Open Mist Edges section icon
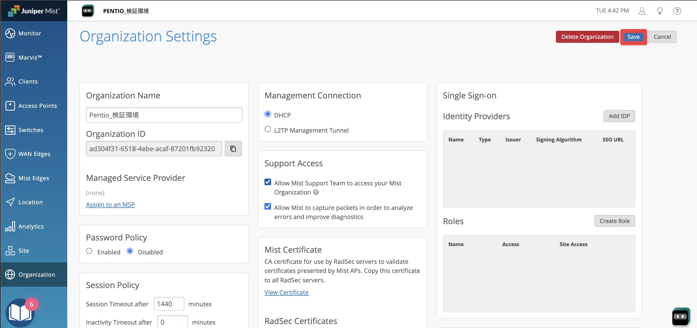The height and width of the screenshot is (328, 697). pos(10,178)
